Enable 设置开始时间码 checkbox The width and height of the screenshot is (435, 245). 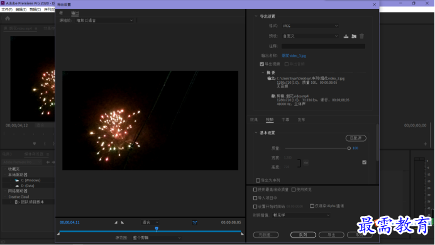(x=255, y=207)
